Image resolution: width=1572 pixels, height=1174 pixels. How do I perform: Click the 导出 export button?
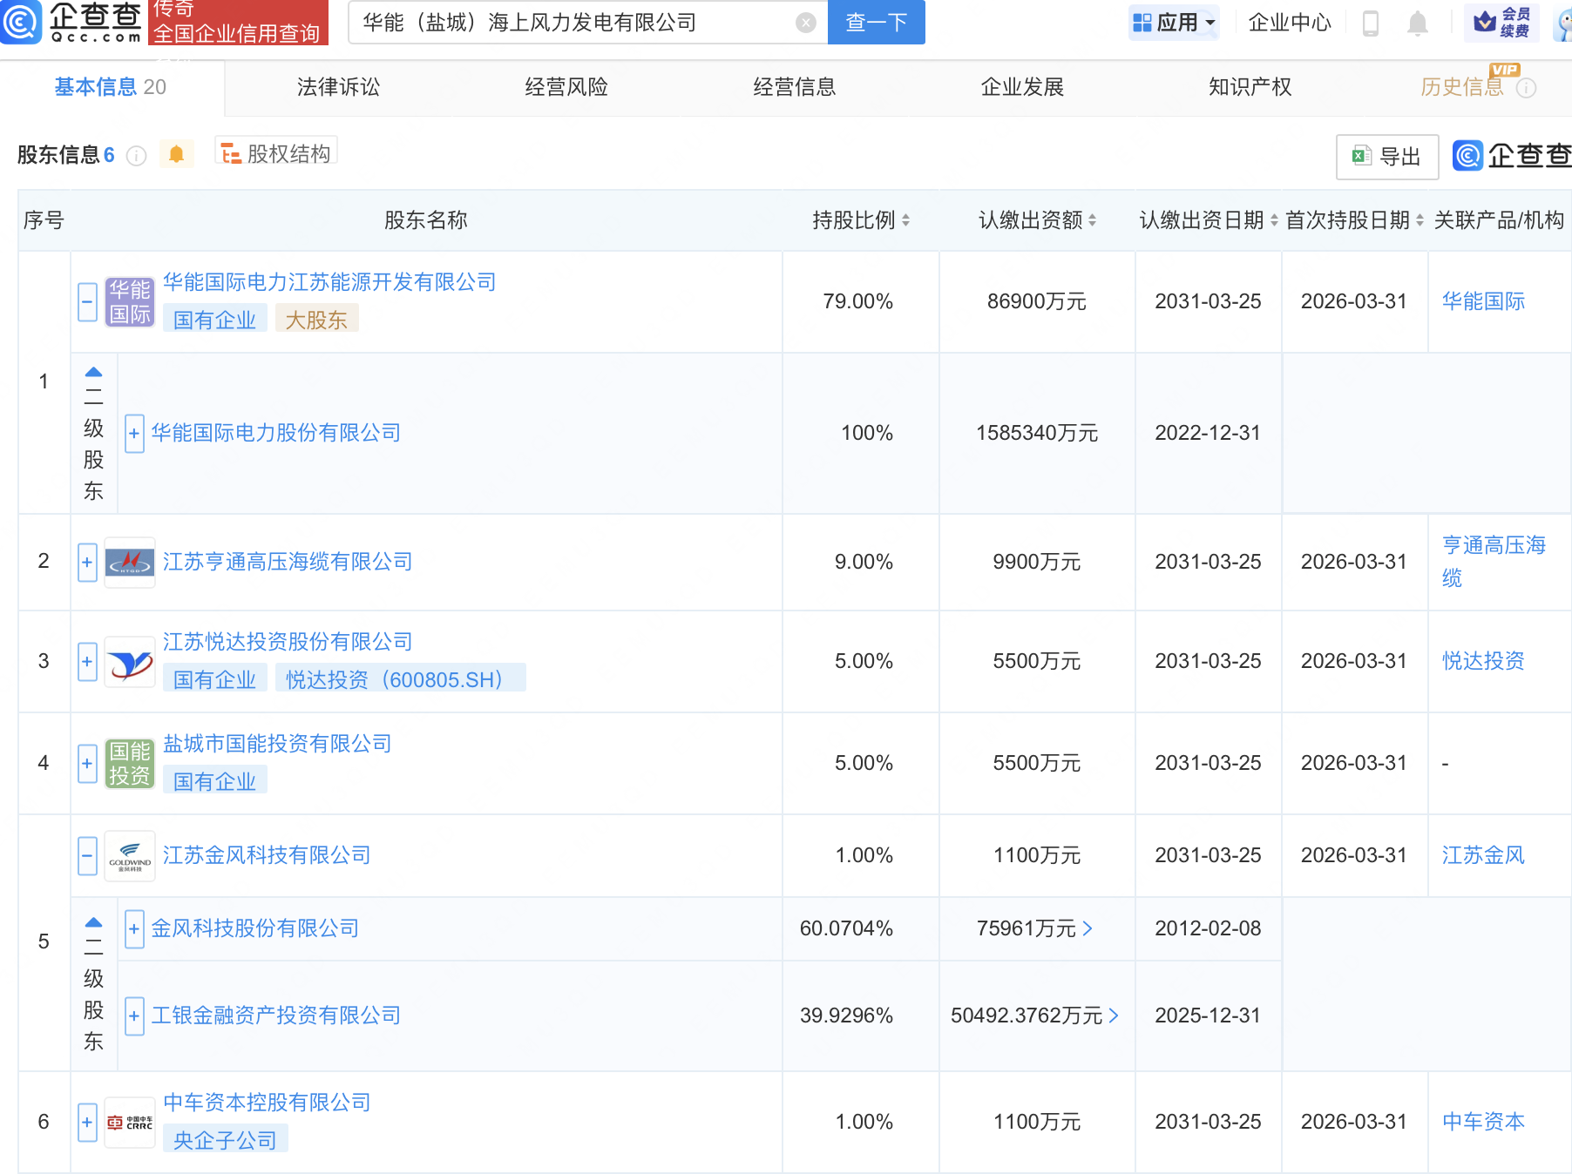click(x=1386, y=157)
